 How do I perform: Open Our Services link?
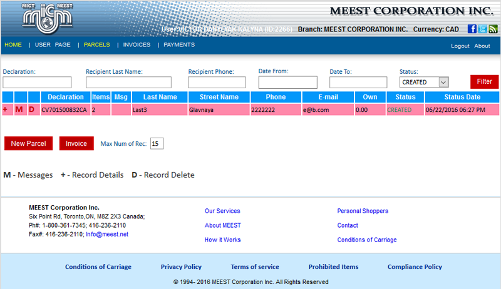(222, 211)
